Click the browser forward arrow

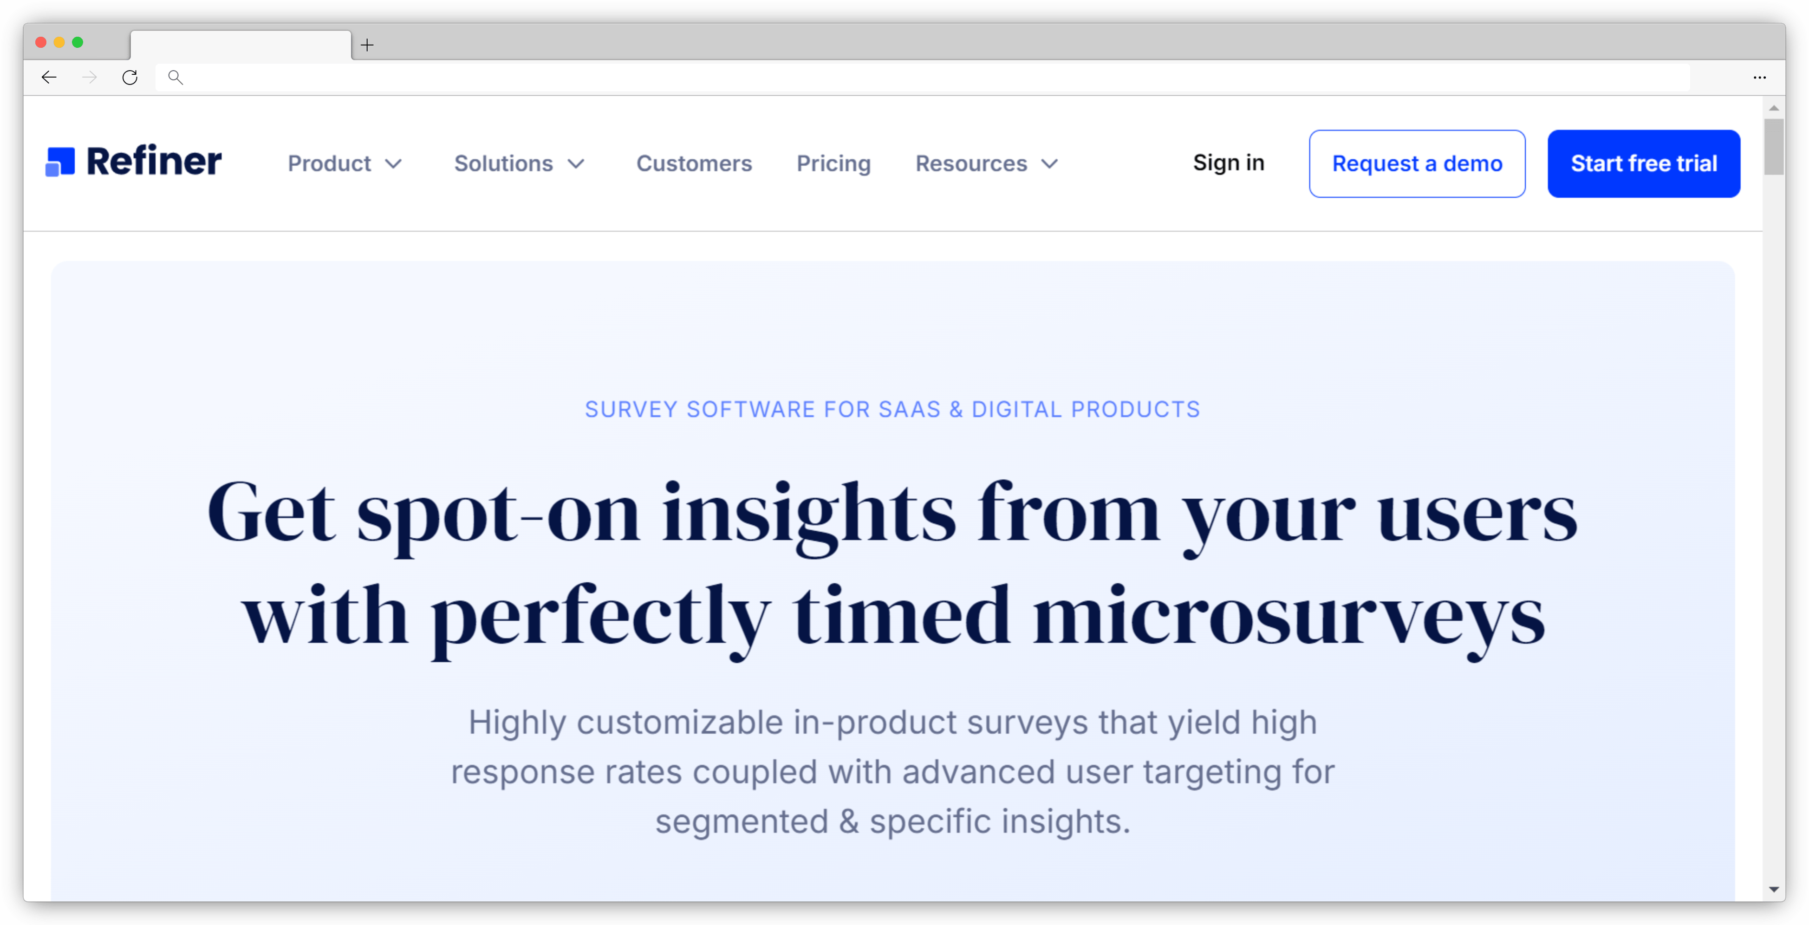pyautogui.click(x=89, y=77)
